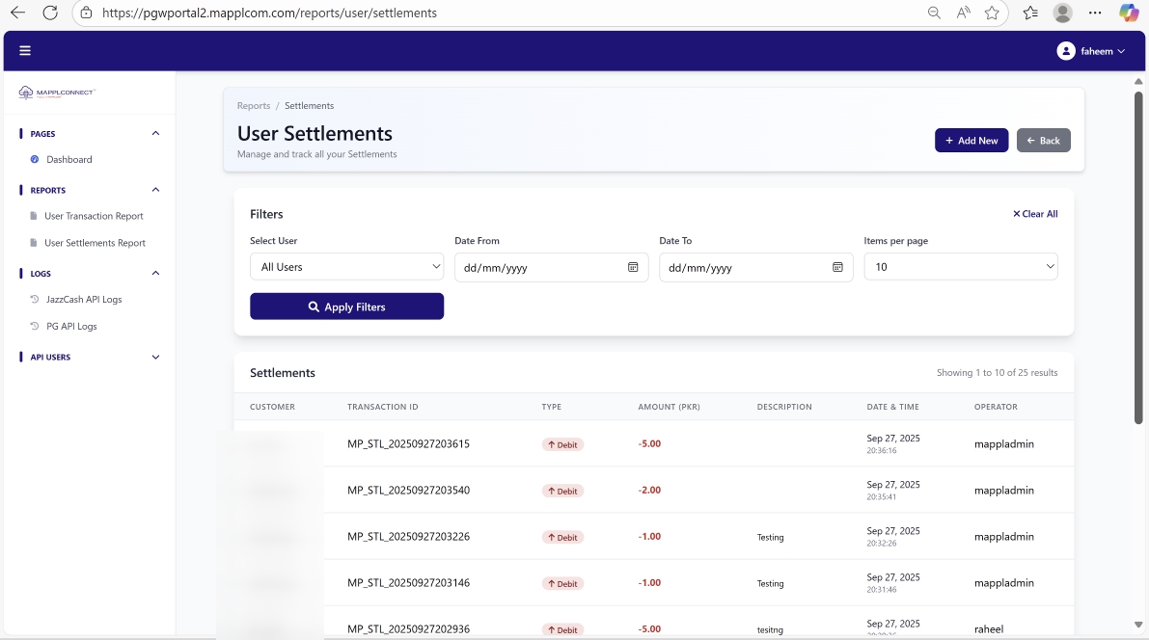Image resolution: width=1149 pixels, height=640 pixels.
Task: Expand the API USERS sidebar section
Action: coord(156,358)
